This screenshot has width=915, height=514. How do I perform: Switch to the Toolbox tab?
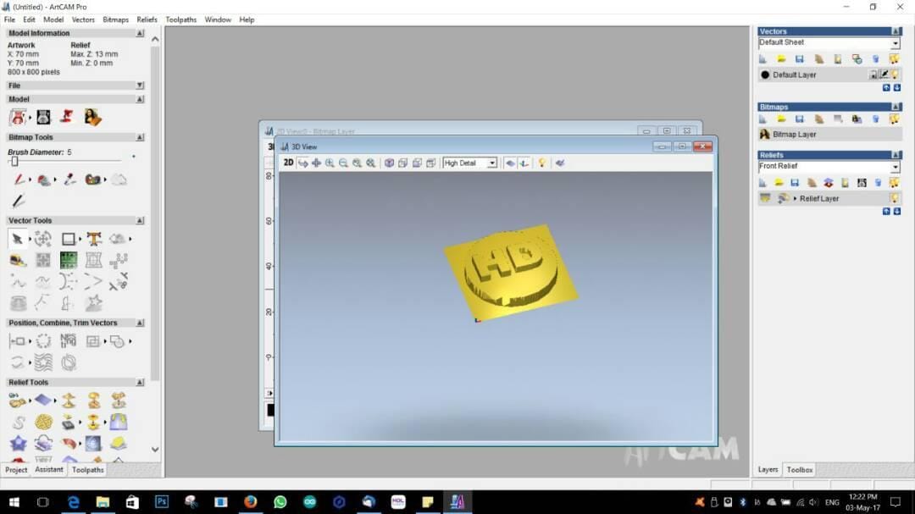[x=800, y=470]
